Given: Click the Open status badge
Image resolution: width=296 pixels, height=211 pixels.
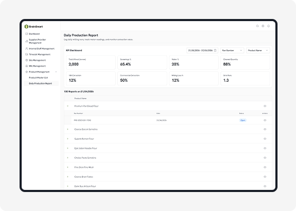Looking at the screenshot, I should click(x=243, y=120).
